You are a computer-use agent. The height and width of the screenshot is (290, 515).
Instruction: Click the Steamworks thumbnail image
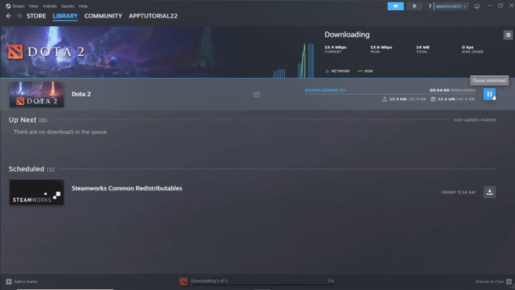[x=37, y=192]
